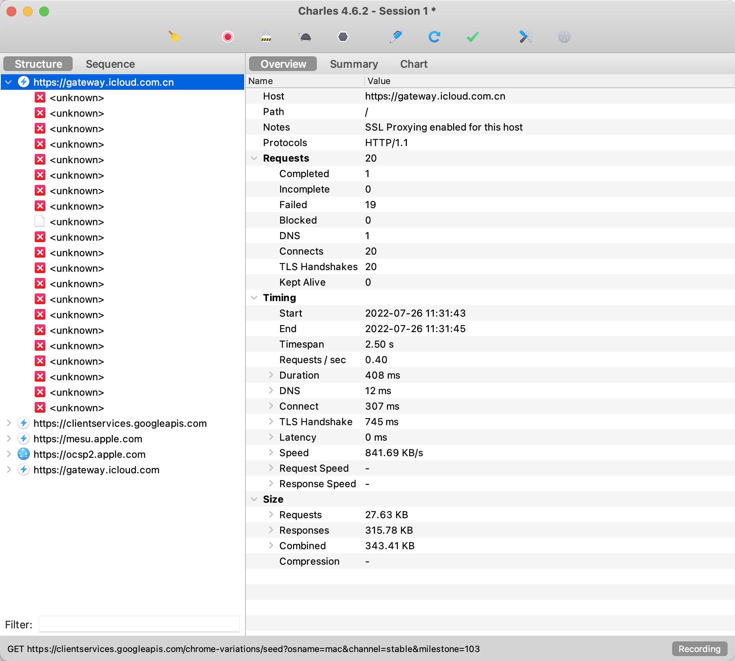Switch to the Structure view
Viewport: 735px width, 661px height.
point(38,64)
